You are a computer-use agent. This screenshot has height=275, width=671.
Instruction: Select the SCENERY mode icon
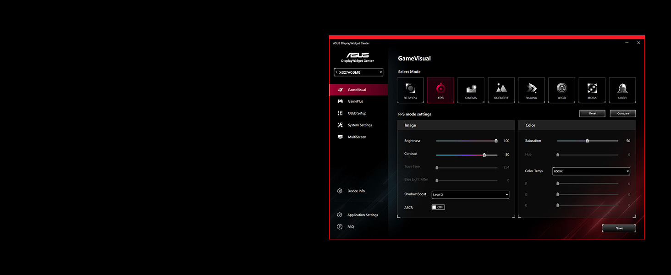[x=501, y=90]
